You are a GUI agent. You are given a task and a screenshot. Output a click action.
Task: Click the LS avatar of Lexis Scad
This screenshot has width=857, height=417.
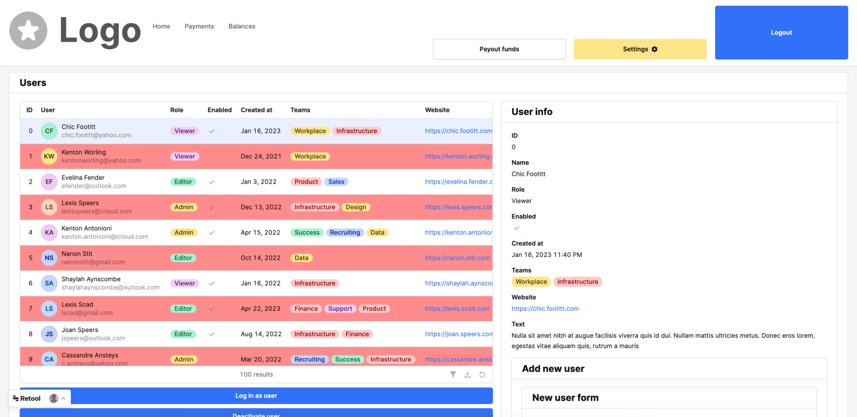click(49, 308)
